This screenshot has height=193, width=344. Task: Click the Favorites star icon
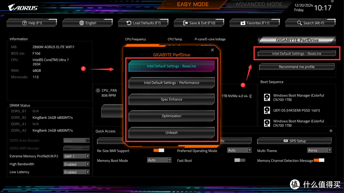[x=243, y=23]
